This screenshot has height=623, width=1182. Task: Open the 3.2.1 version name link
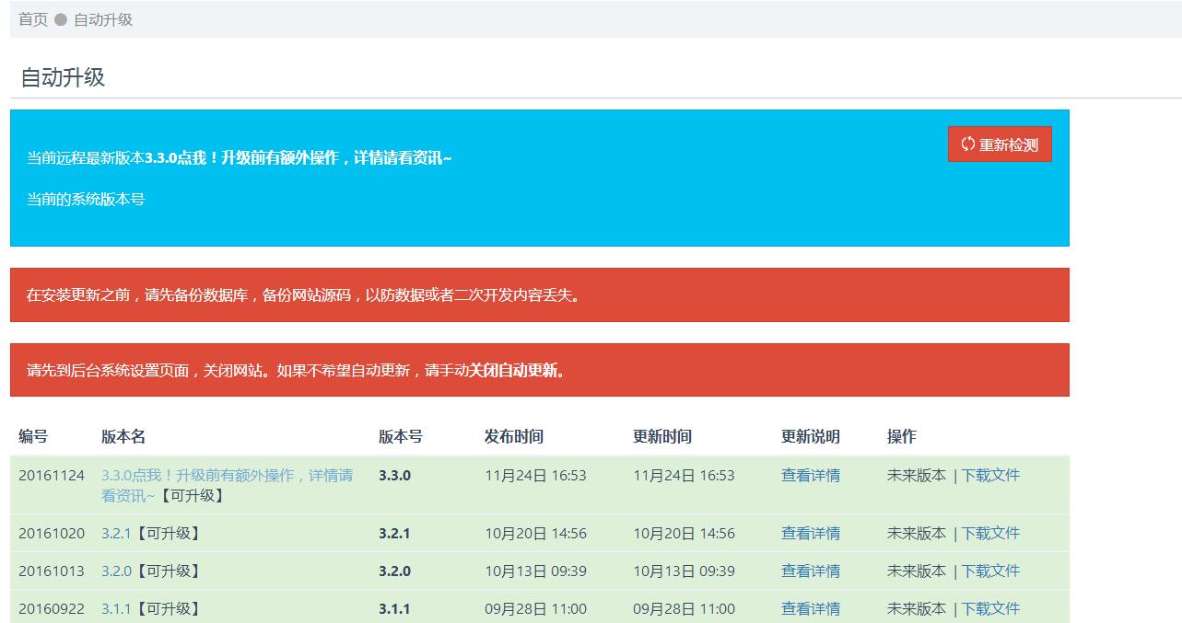(117, 533)
